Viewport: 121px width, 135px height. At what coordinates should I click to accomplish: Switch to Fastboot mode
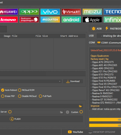click(113, 29)
